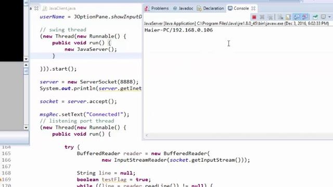Click the Remove Launch icon in the console toolbar
Screen dimensions: 333x187
click(262, 17)
